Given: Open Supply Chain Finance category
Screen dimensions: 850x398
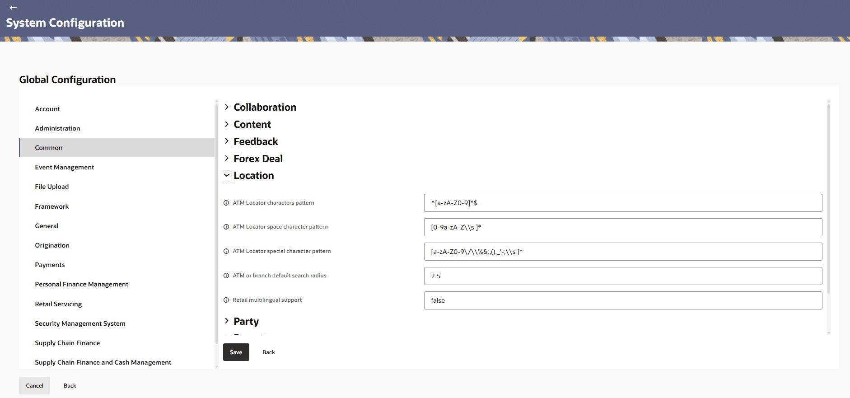Looking at the screenshot, I should pyautogui.click(x=117, y=343).
